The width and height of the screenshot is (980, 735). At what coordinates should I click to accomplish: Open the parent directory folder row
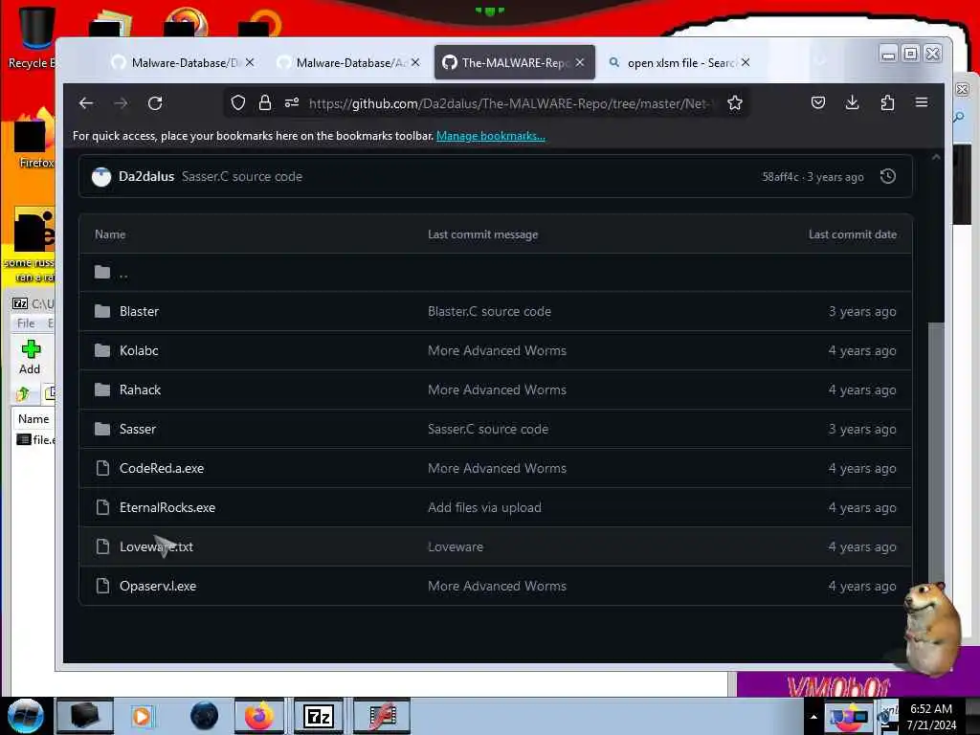pyautogui.click(x=495, y=273)
